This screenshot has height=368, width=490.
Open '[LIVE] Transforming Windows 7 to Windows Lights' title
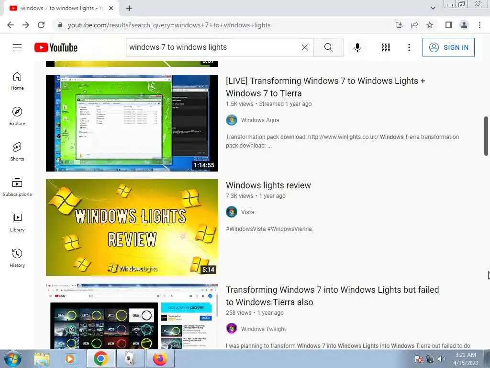tap(325, 87)
